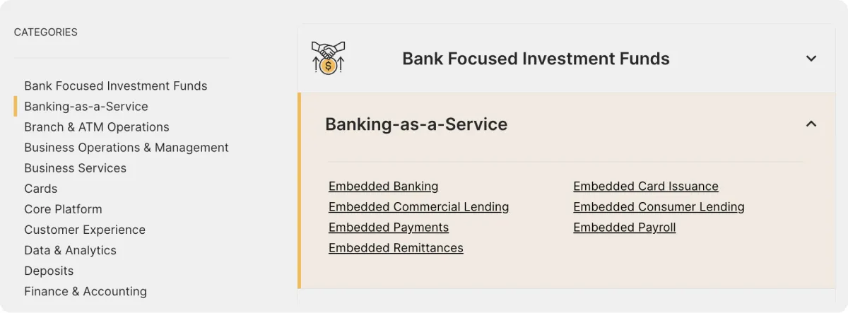Select Banking-as-a-Service in the categories list
The image size is (848, 313).
(86, 107)
